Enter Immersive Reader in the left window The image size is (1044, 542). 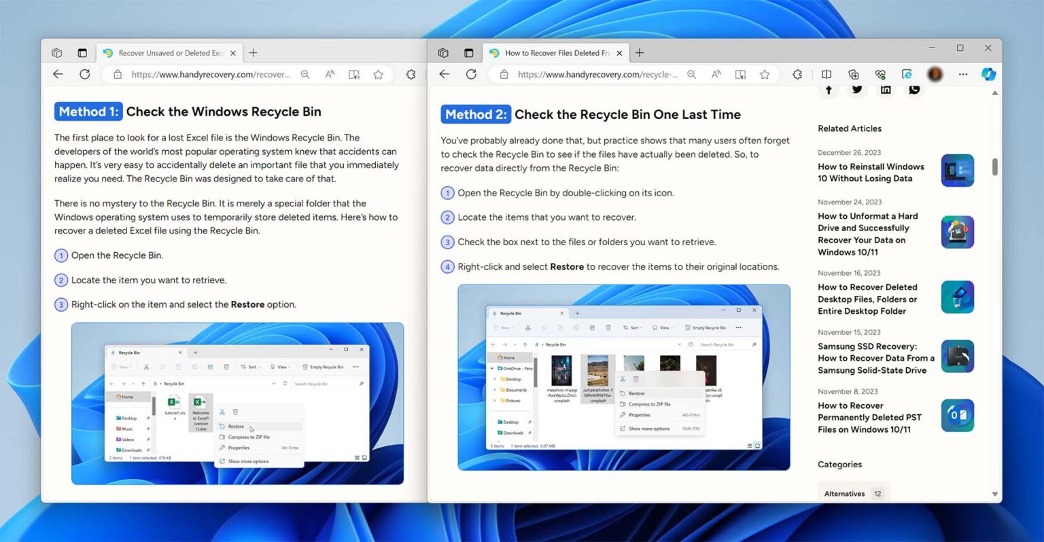[x=354, y=75]
